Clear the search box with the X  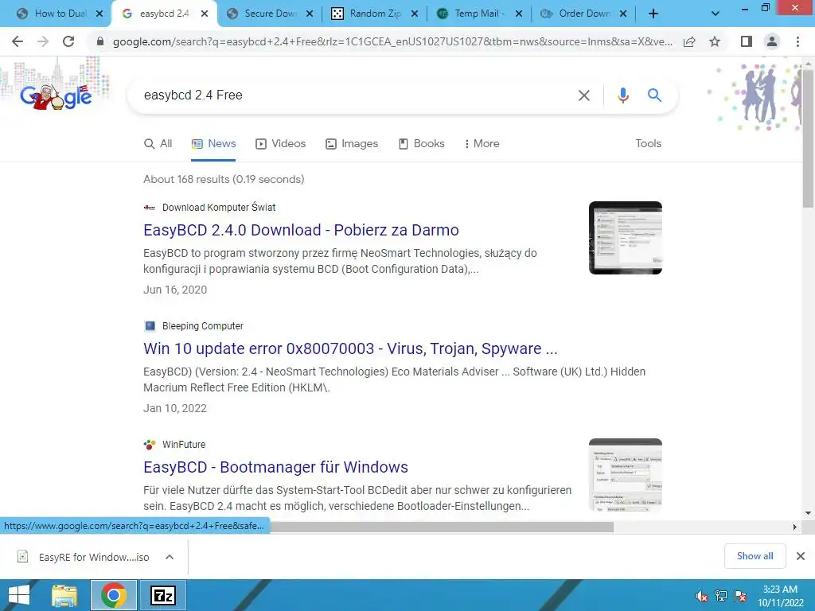coord(584,95)
